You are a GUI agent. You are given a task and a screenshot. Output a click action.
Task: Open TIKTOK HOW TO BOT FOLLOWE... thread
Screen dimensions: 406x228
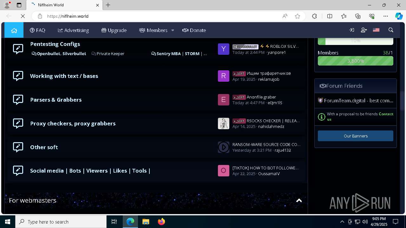click(x=265, y=168)
